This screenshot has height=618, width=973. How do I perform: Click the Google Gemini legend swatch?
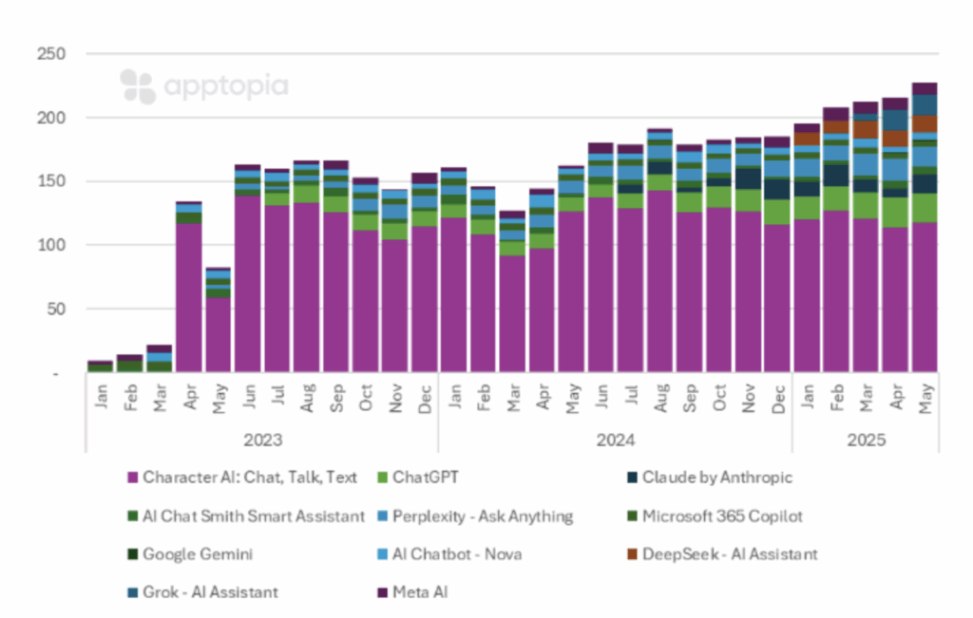pyautogui.click(x=132, y=554)
